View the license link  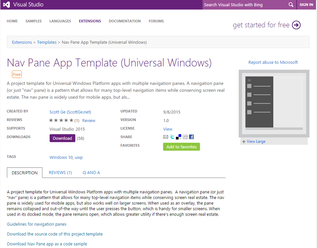click(167, 129)
